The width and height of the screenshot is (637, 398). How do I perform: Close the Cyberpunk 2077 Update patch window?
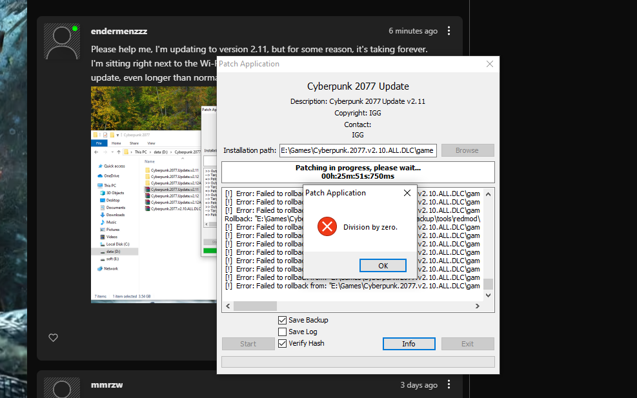pyautogui.click(x=490, y=64)
